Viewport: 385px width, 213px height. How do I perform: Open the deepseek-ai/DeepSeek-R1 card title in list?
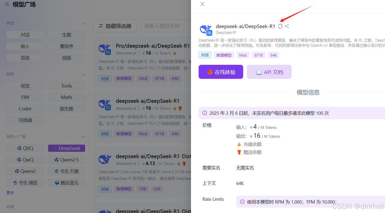coord(147,101)
